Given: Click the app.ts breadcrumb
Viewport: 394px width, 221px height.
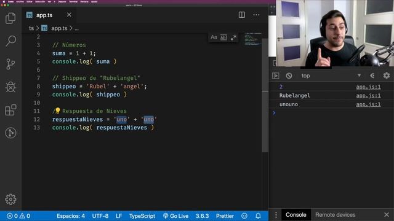Looking at the screenshot, I should (x=59, y=28).
